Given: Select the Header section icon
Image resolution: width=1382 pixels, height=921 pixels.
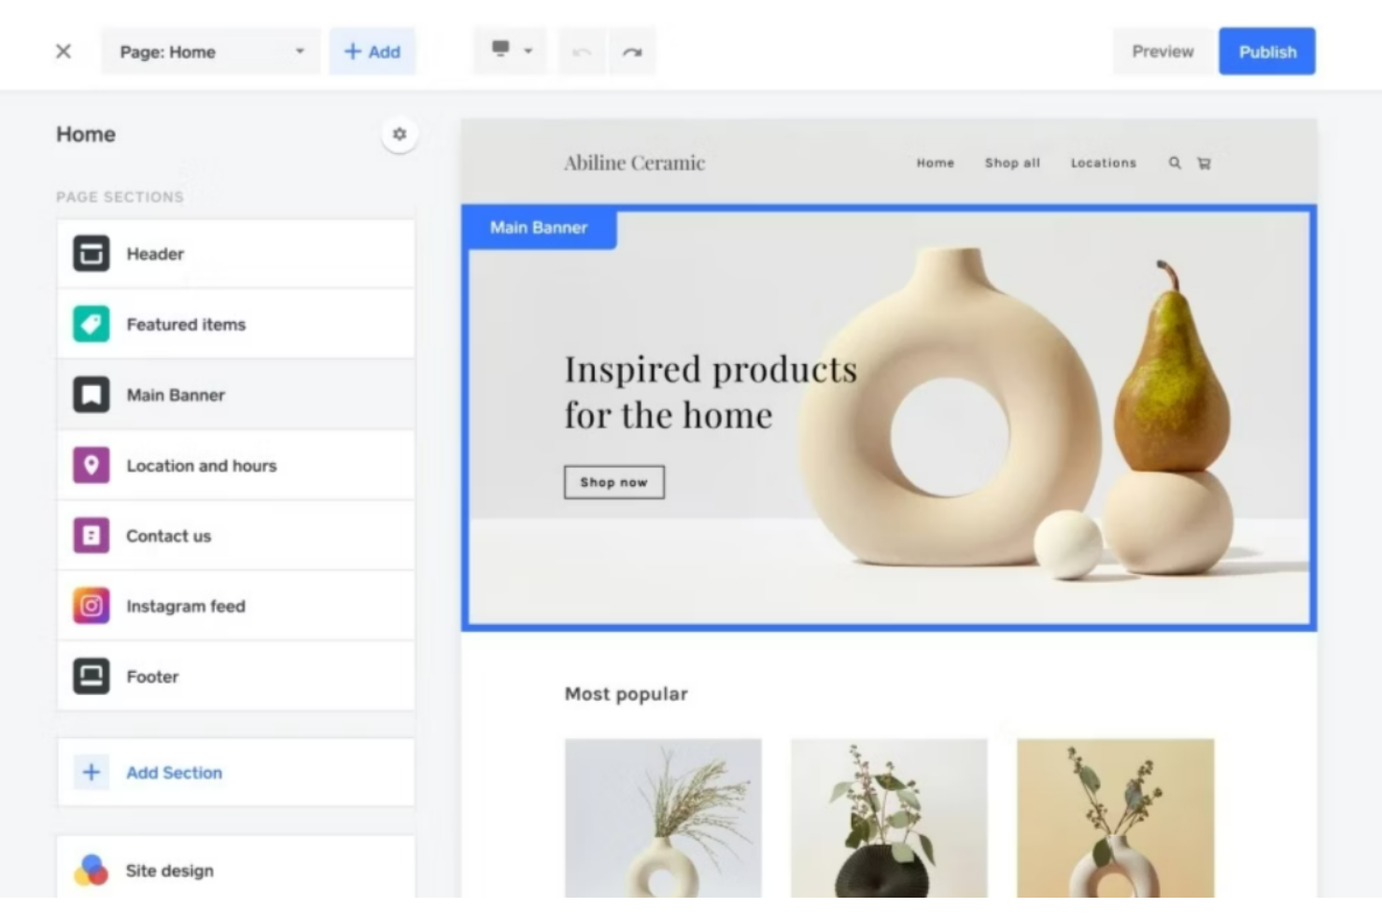Looking at the screenshot, I should 91,253.
